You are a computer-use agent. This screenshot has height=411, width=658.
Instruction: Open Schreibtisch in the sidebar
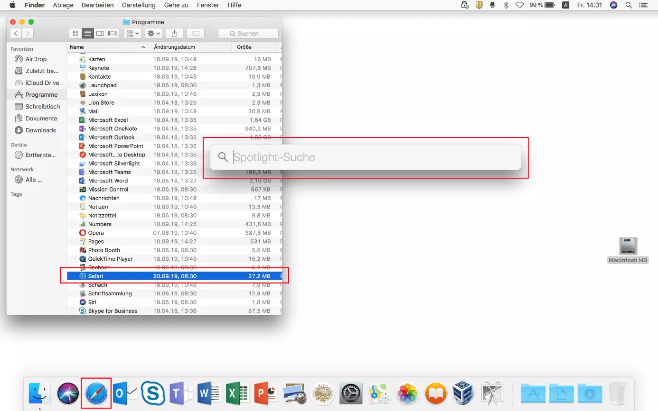tap(36, 106)
